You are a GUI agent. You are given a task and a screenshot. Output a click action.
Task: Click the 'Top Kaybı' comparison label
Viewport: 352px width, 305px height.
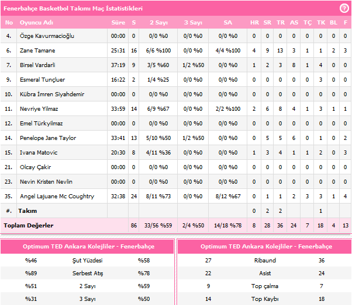265,299
